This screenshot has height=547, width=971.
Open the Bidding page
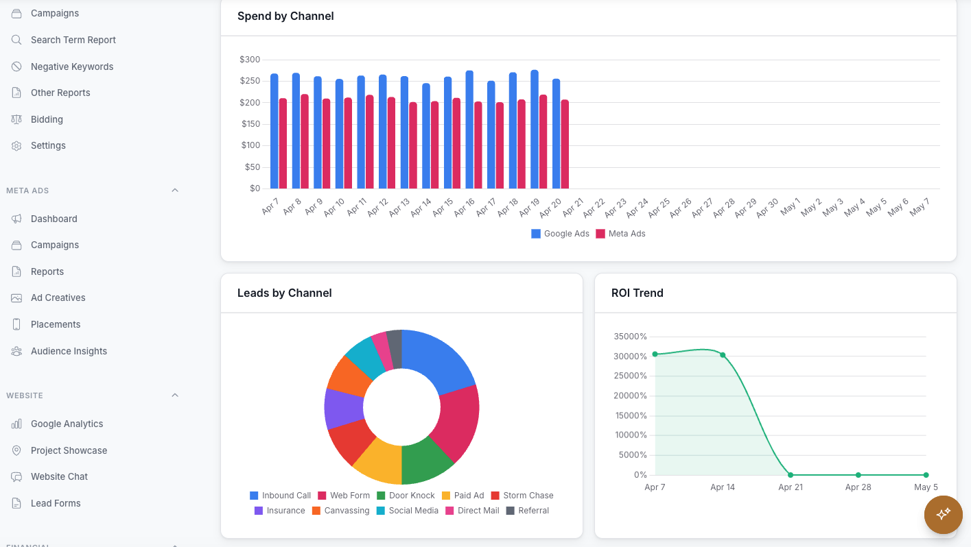pos(47,119)
